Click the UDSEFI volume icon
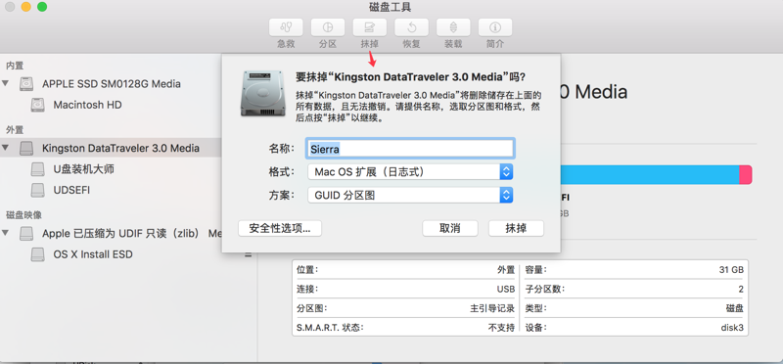The height and width of the screenshot is (364, 783). point(37,190)
